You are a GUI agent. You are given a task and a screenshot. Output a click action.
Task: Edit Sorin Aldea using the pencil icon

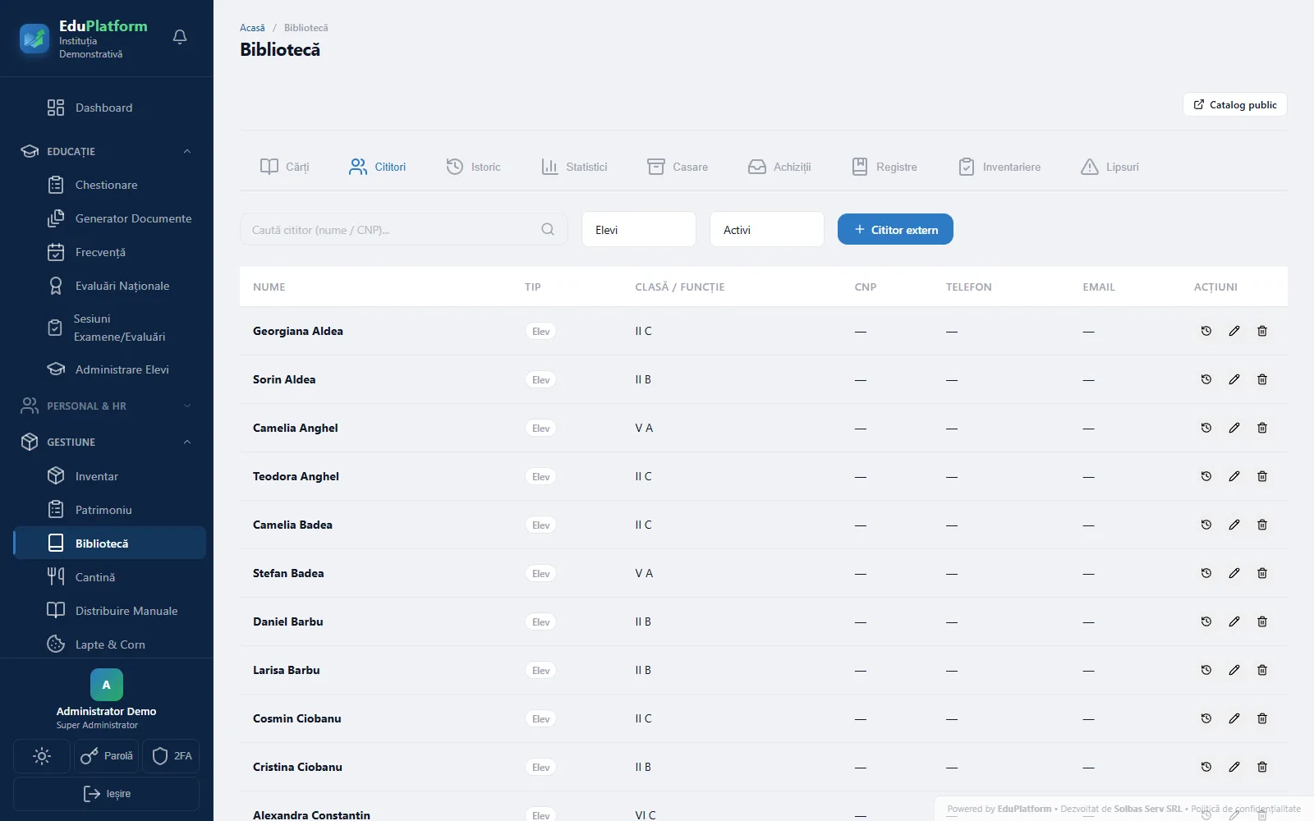click(x=1234, y=379)
